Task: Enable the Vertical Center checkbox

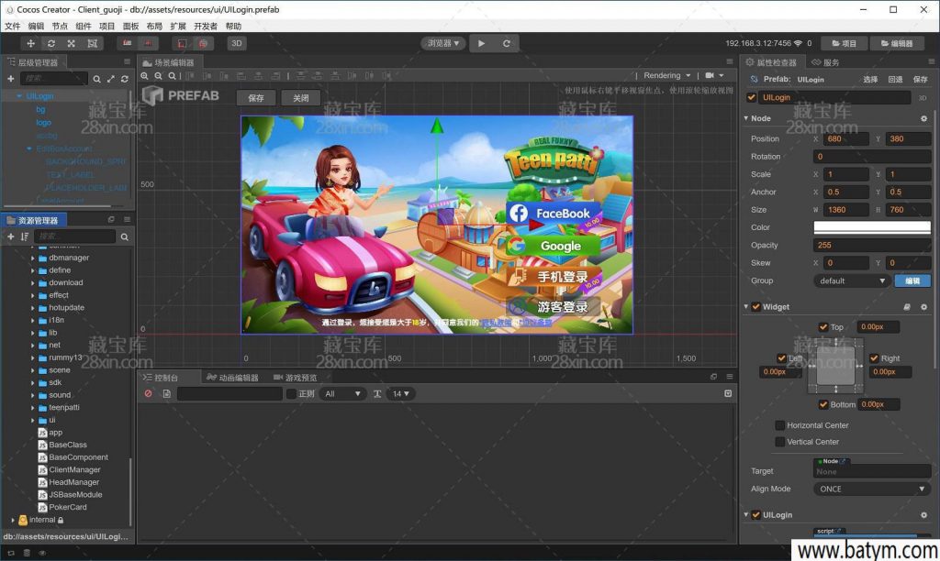Action: click(780, 442)
